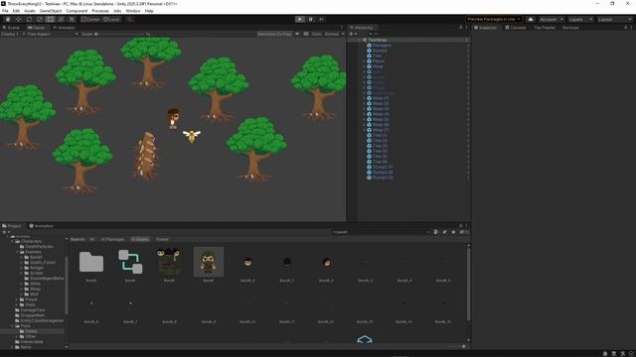Viewport: 636px width, 357px height.
Task: Filter search by label icon
Action: tap(444, 232)
